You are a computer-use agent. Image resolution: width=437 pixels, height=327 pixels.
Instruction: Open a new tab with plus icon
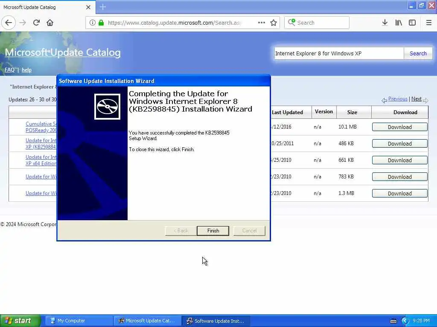[x=103, y=7]
